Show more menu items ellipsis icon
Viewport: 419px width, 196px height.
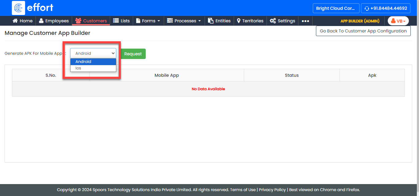pyautogui.click(x=305, y=21)
